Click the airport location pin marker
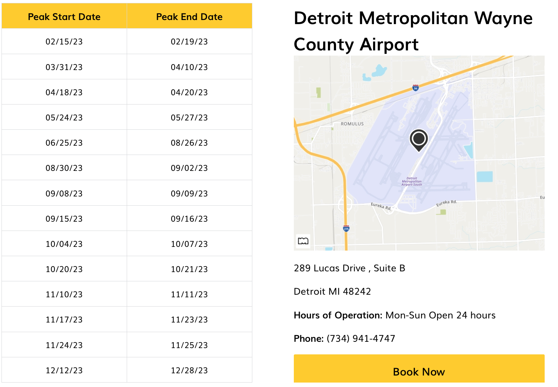 click(x=419, y=140)
